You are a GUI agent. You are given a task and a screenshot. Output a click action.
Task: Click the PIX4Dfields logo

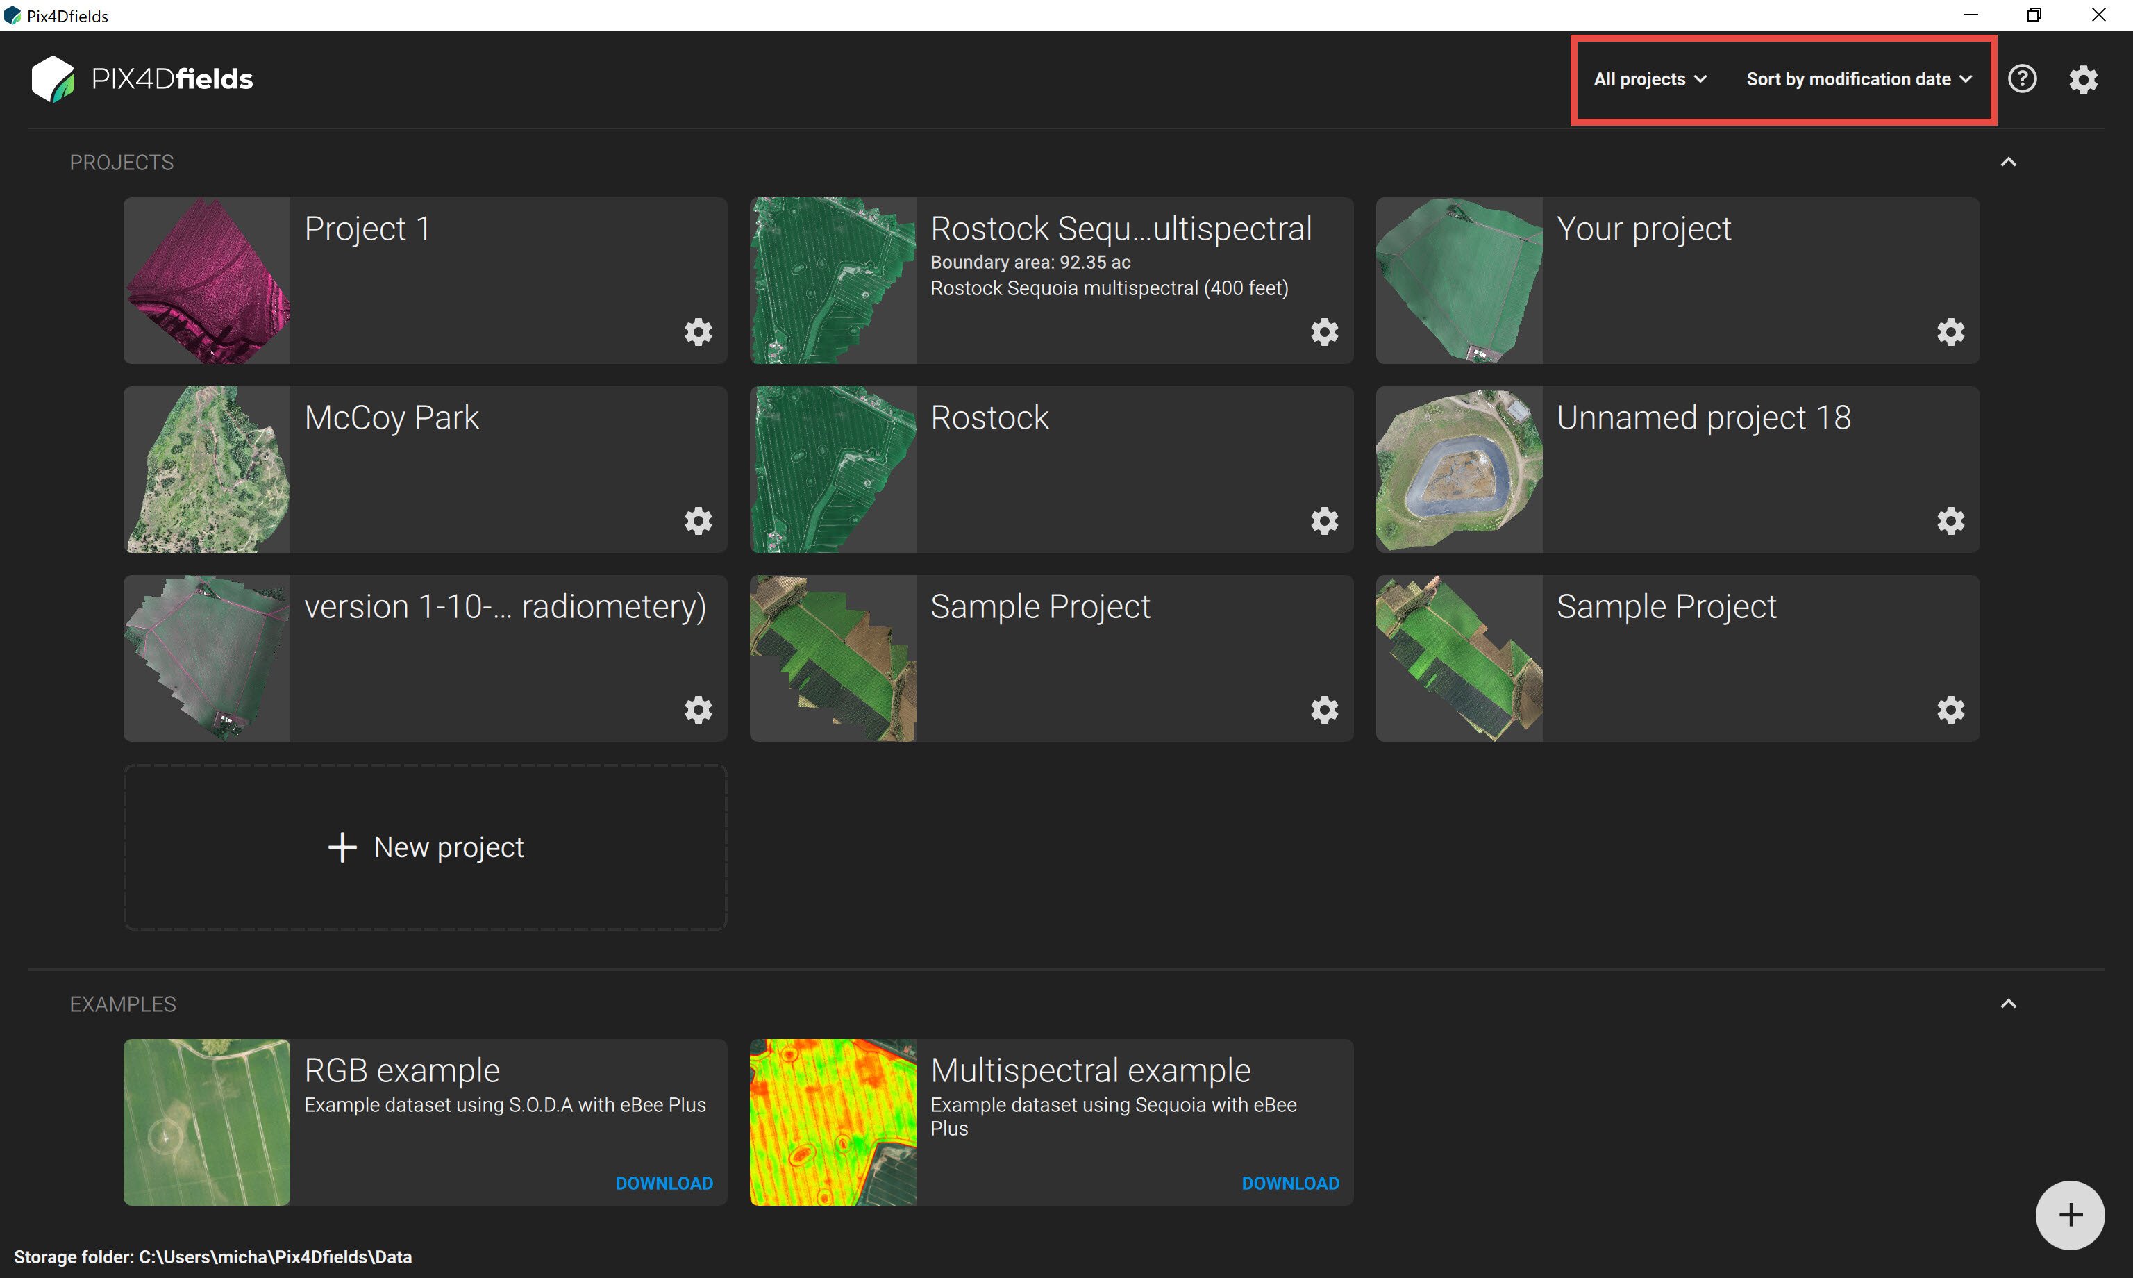143,79
